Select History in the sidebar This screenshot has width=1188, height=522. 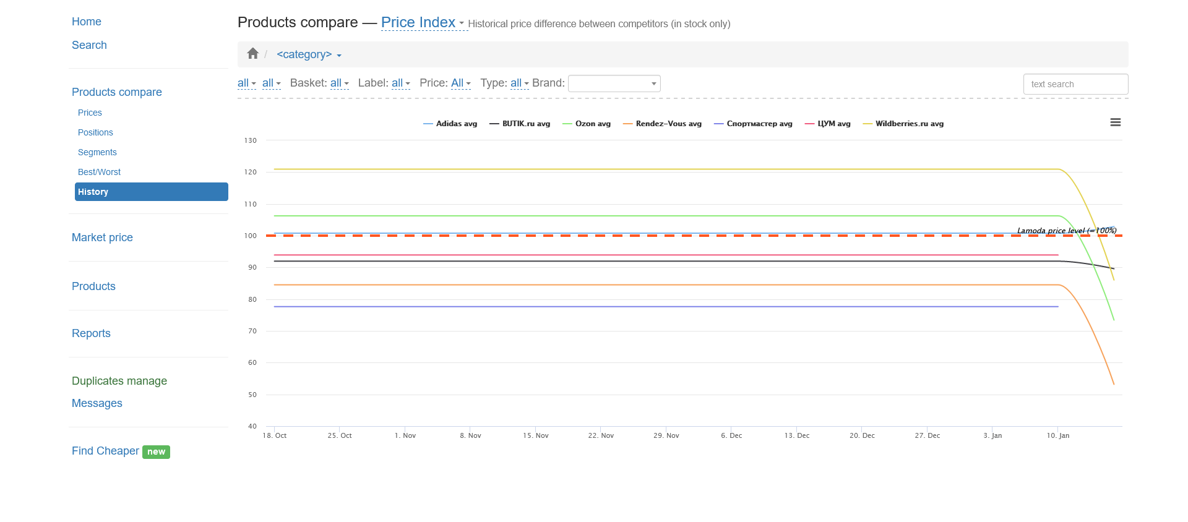[151, 192]
